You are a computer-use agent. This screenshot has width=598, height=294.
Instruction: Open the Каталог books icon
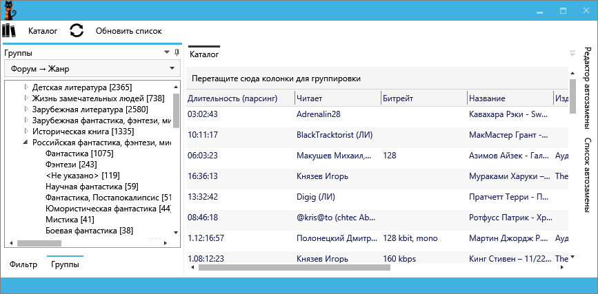click(9, 30)
